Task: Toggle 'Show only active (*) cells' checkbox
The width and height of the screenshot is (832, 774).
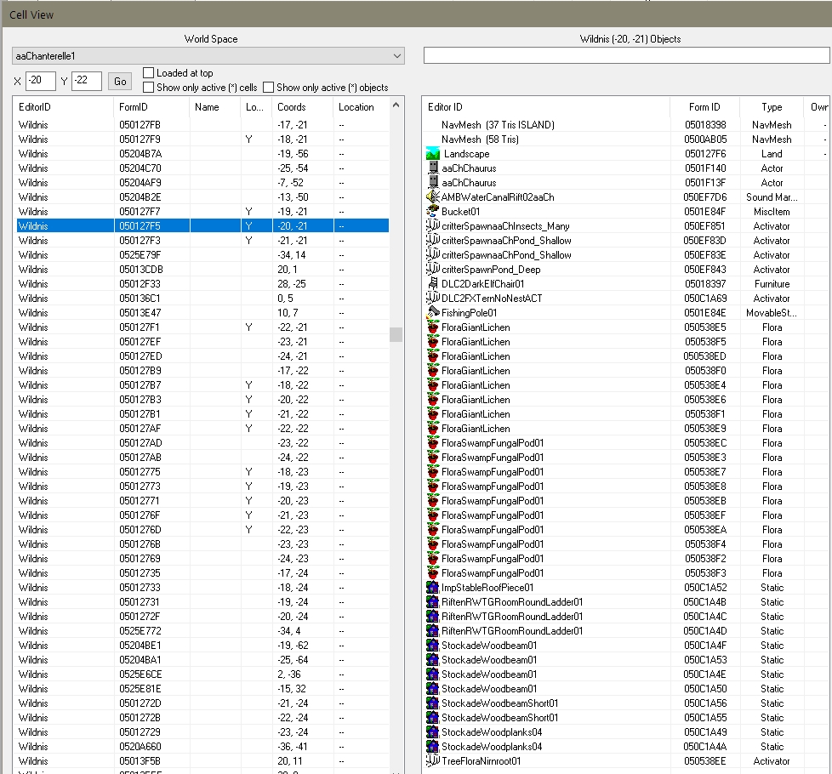Action: click(149, 87)
